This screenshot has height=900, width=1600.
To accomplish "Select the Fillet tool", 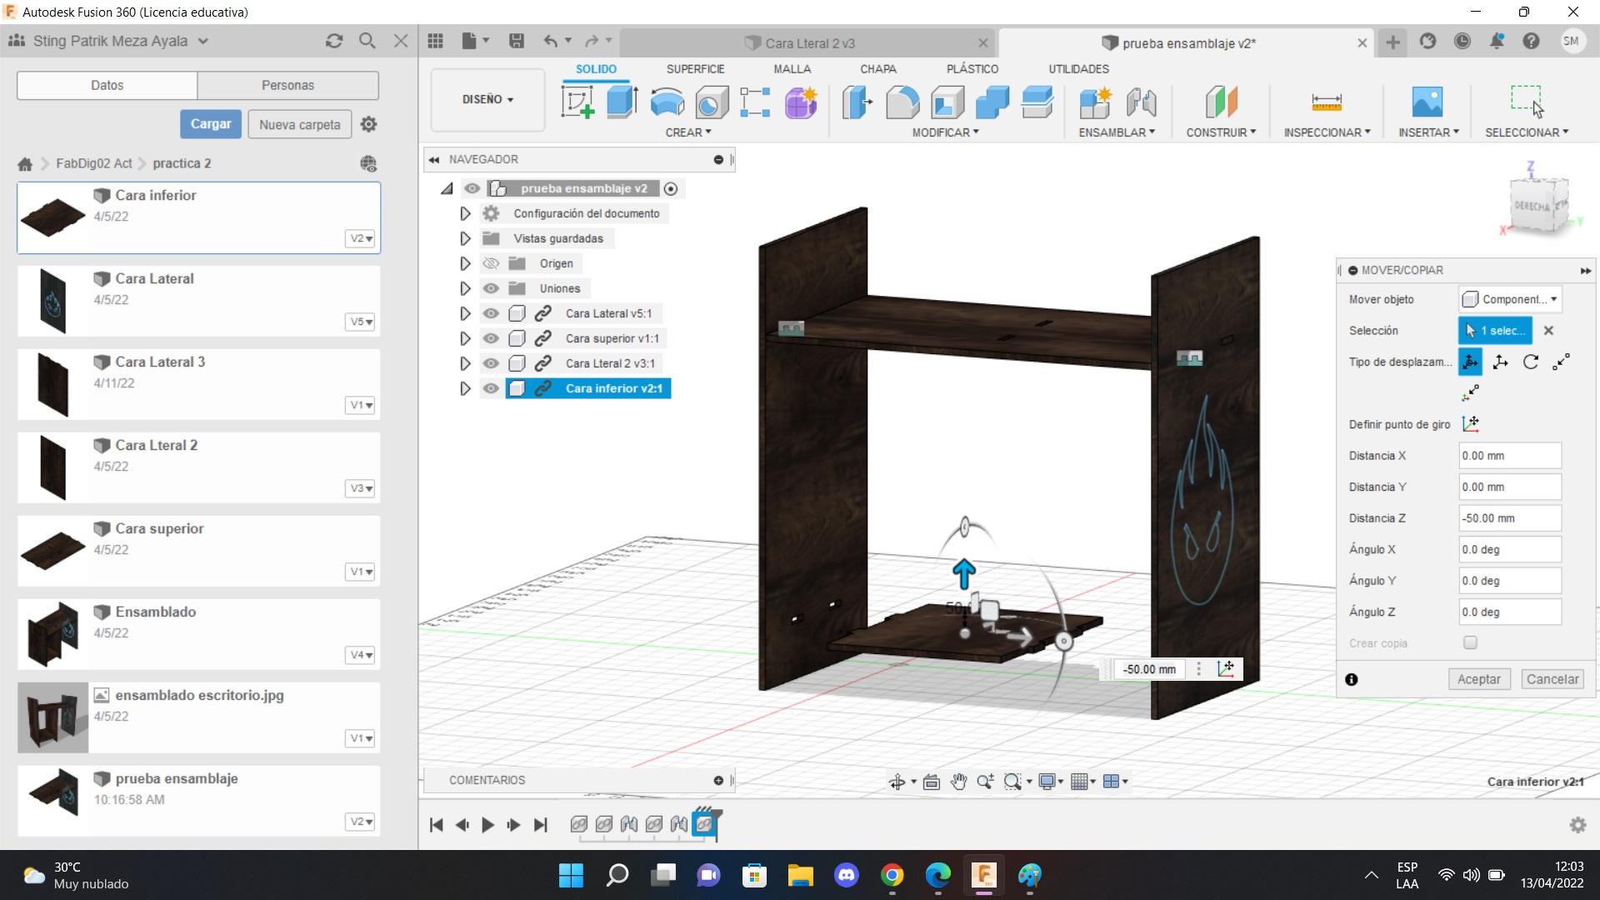I will 902,102.
